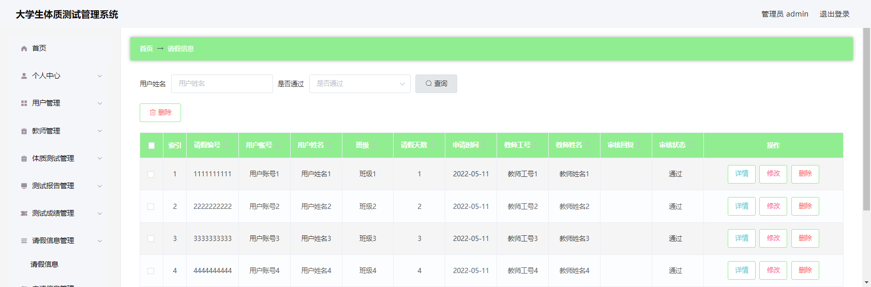Focus the 用户姓名 search input field
The height and width of the screenshot is (287, 871).
click(222, 84)
